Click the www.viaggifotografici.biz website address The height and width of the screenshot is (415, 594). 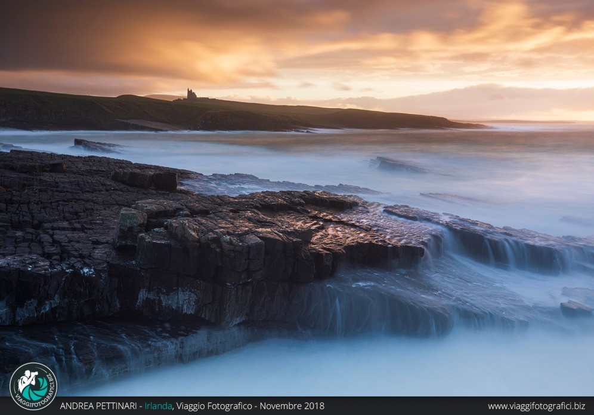[x=536, y=406]
